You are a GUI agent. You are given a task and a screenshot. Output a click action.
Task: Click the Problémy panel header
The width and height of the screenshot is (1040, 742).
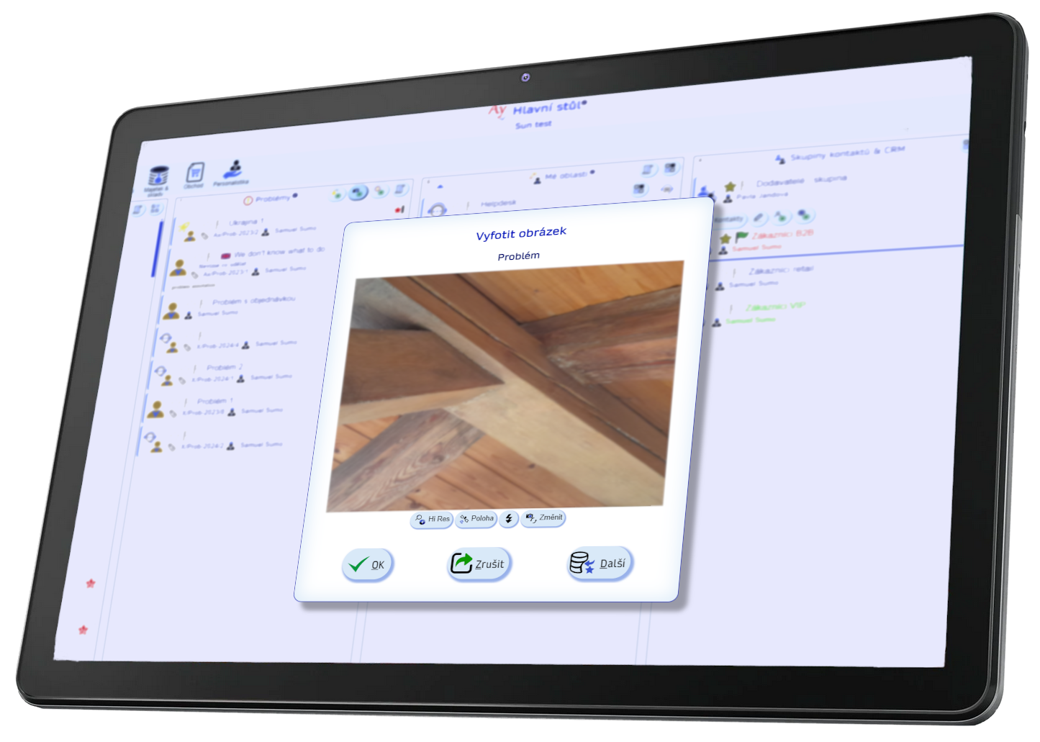point(271,199)
